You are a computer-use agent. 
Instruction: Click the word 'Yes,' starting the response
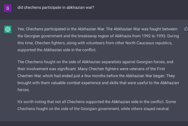[x=21, y=29]
